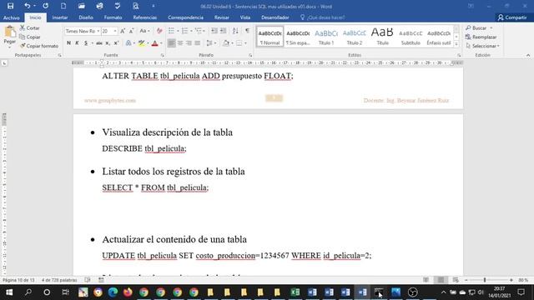
Task: Adjust the zoom level slider
Action: click(485, 280)
